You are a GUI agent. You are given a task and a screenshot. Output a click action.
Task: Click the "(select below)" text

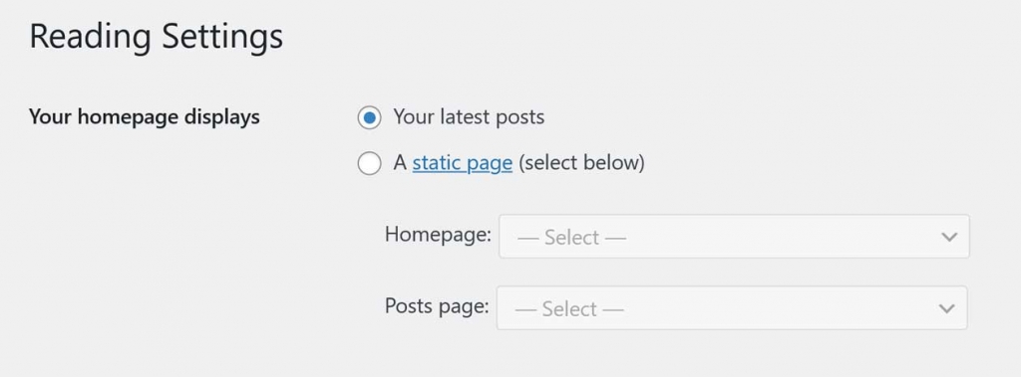581,162
